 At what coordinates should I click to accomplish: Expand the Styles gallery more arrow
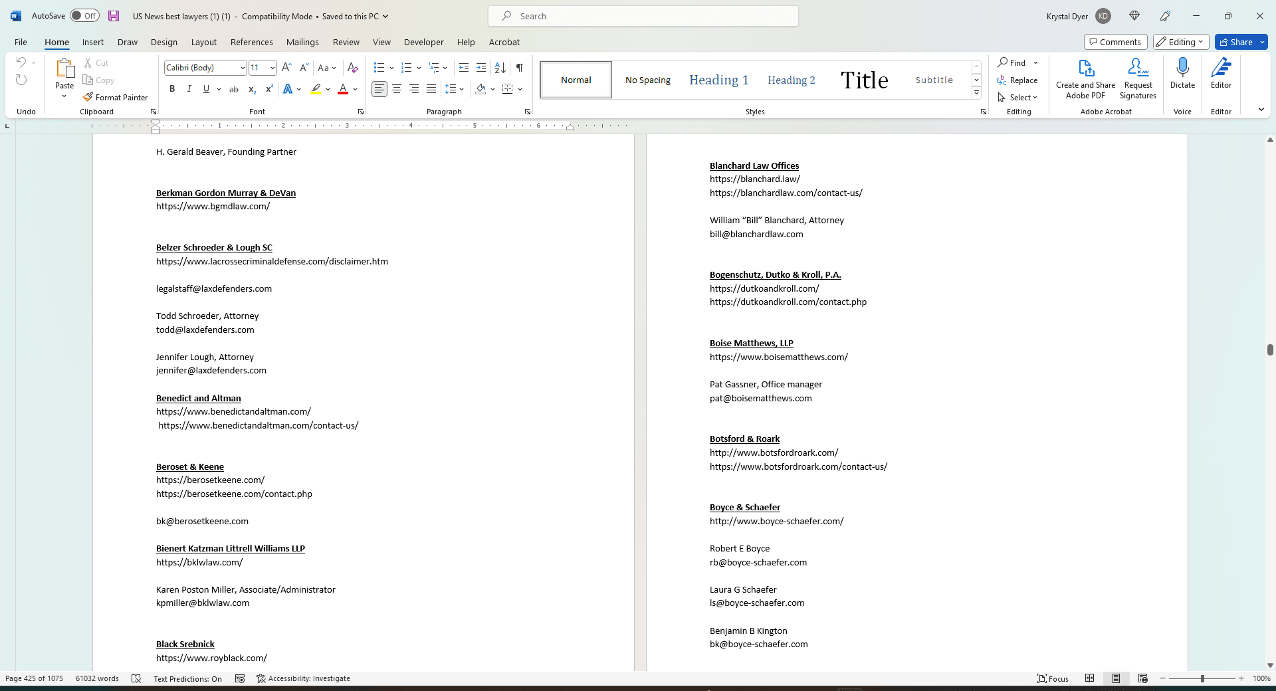click(976, 93)
